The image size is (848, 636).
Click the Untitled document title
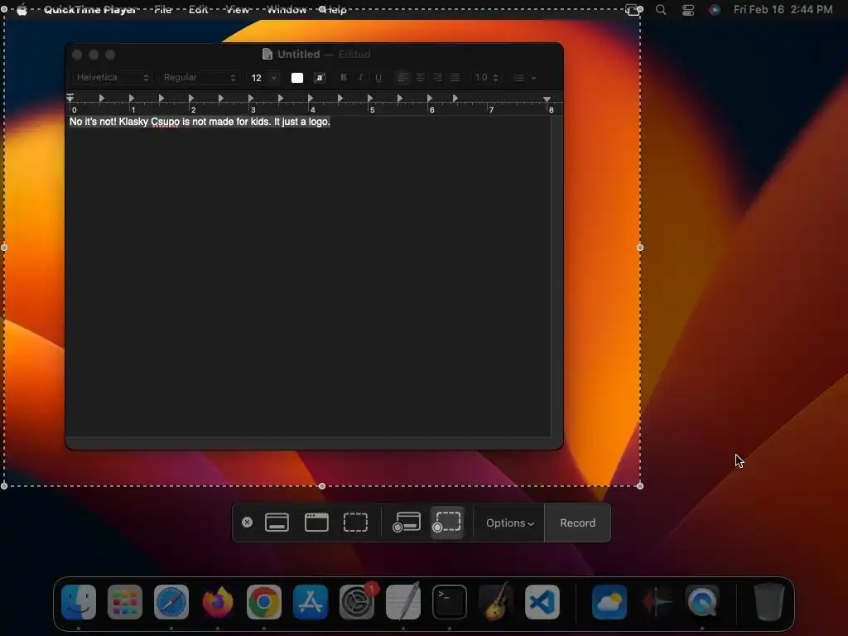[x=298, y=54]
